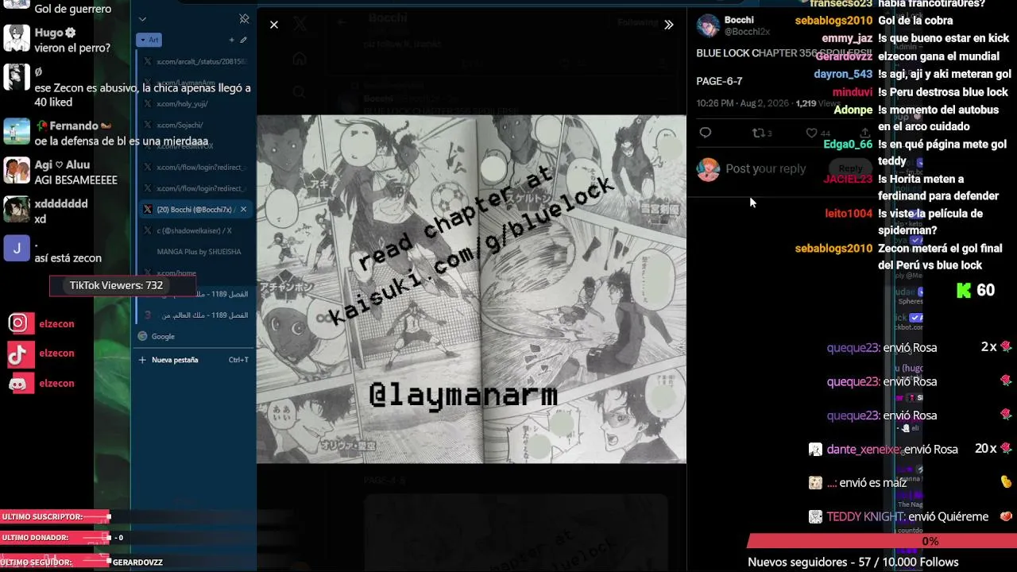Share the post via the share icon
This screenshot has height=572, width=1017.
pos(865,133)
